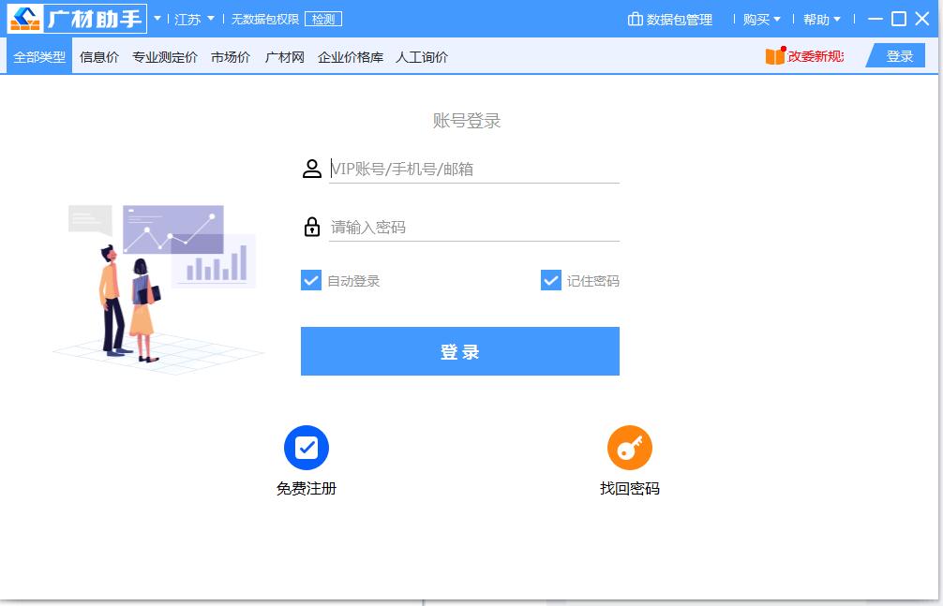Switch to the 信息价 tab
Screen dimensions: 943x606
101,56
